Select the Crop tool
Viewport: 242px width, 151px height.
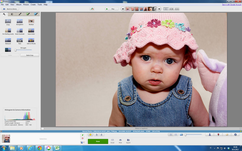pos(8,22)
